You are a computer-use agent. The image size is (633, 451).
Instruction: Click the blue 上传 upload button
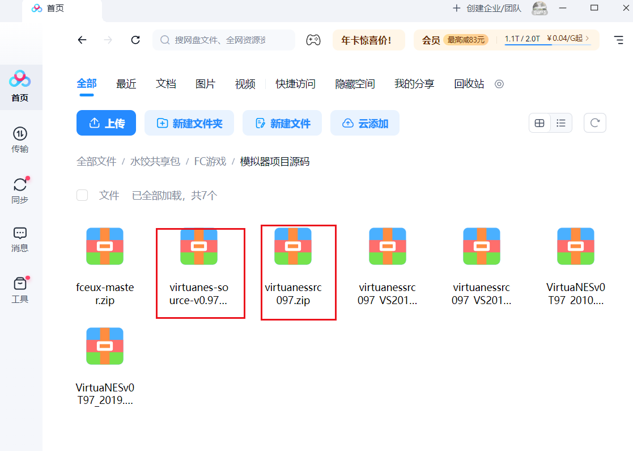point(106,123)
